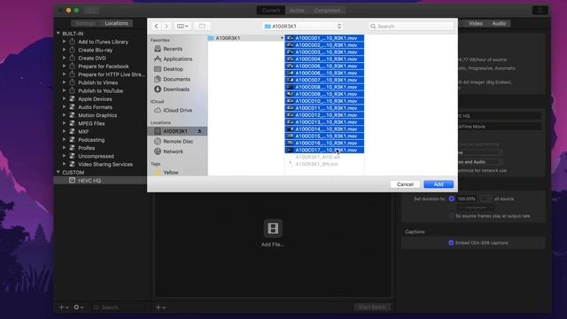Screen dimensions: 567x319
Task: Click the plus button under batch area
Action: tap(160, 307)
